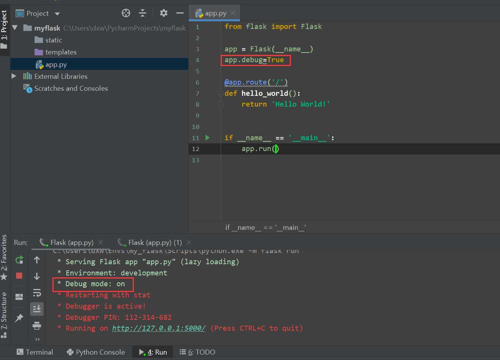Fold the hello_world function on line 7

[221, 93]
